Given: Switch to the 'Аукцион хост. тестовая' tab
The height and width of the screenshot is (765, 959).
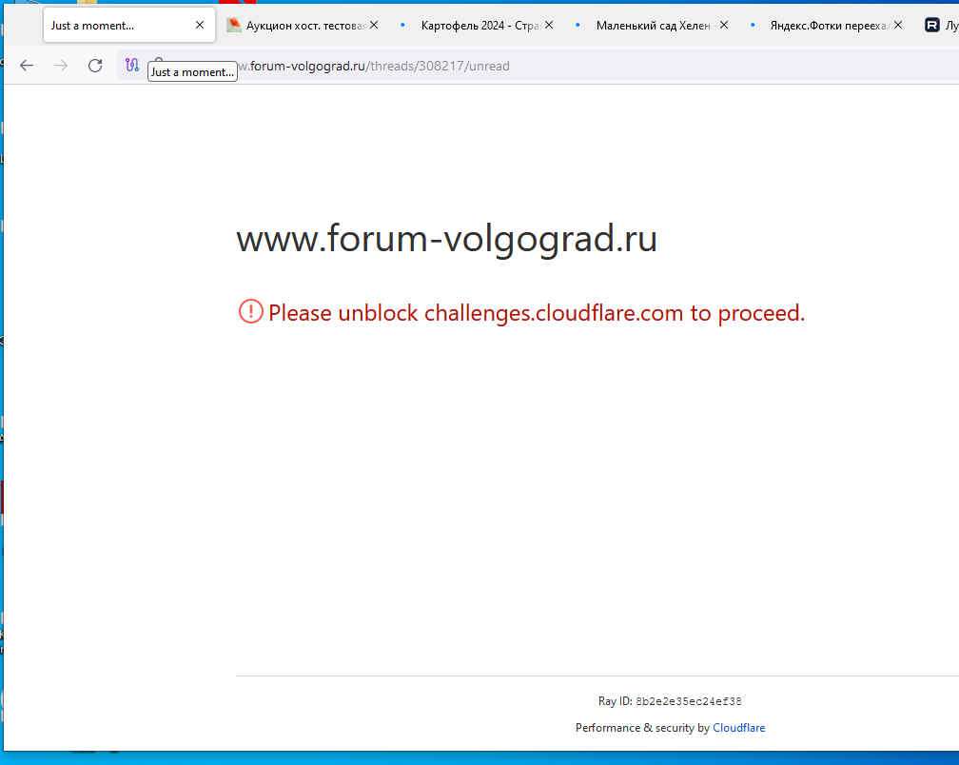Looking at the screenshot, I should coord(303,25).
